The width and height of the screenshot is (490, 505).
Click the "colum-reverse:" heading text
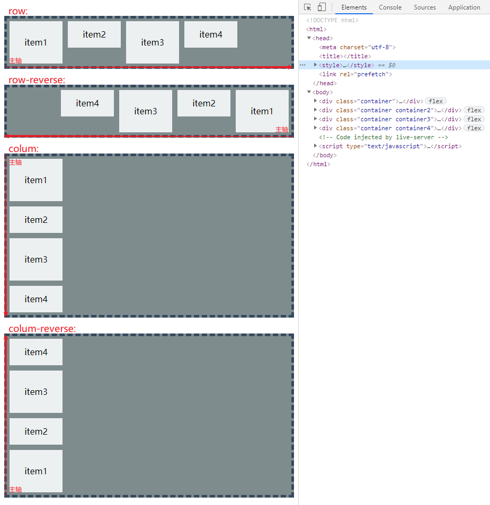[x=42, y=329]
